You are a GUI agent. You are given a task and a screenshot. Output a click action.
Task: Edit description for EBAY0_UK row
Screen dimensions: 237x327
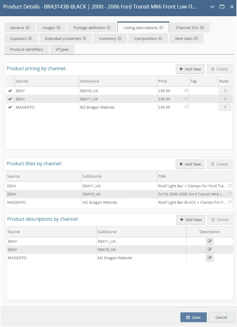tap(210, 249)
